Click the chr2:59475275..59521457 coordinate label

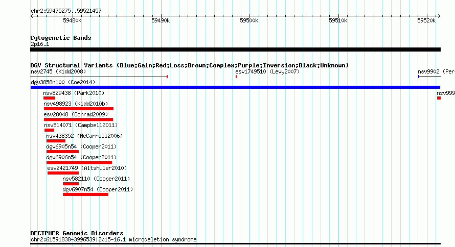(x=66, y=11)
